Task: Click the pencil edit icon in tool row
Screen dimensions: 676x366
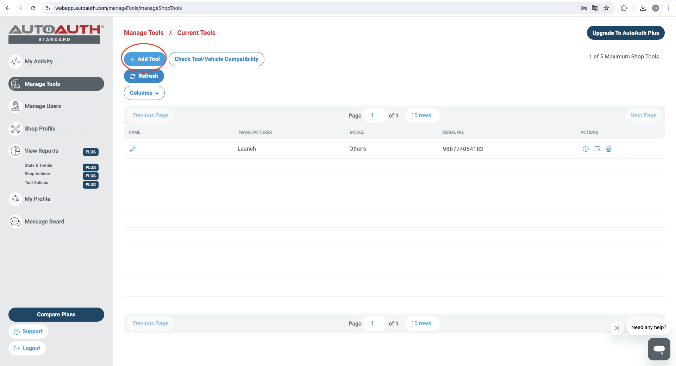Action: (133, 149)
